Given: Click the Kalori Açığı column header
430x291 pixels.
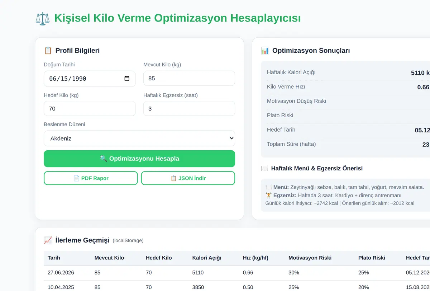Looking at the screenshot, I should 207,258.
